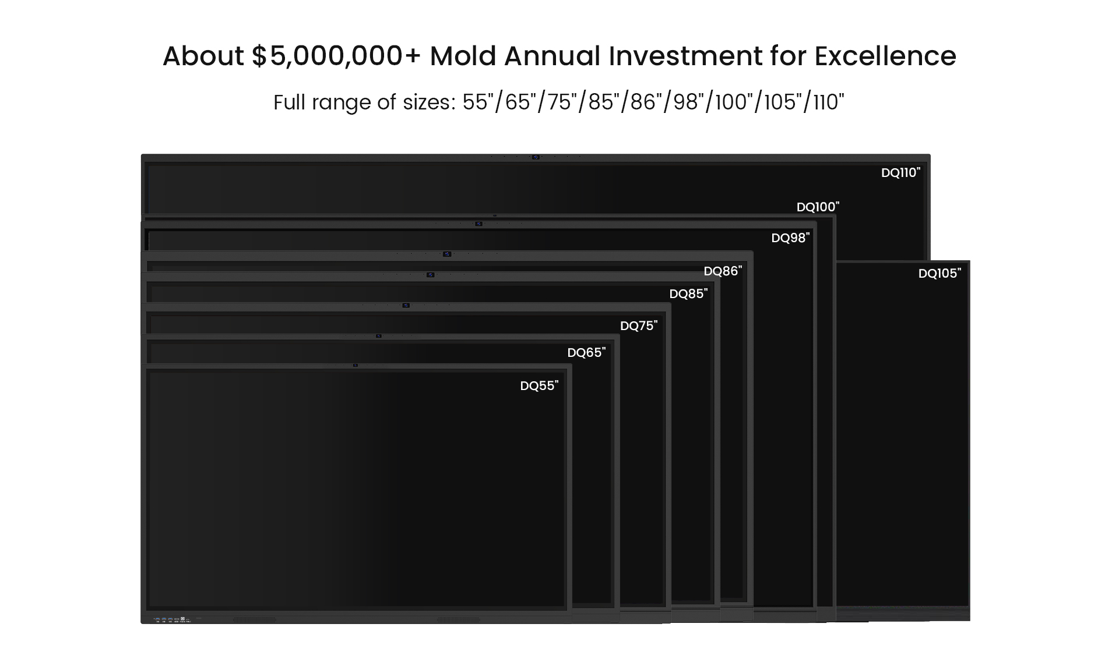Viewport: 1119px width, 652px height.
Task: Click the Mold Annual Investment headline
Action: [559, 56]
